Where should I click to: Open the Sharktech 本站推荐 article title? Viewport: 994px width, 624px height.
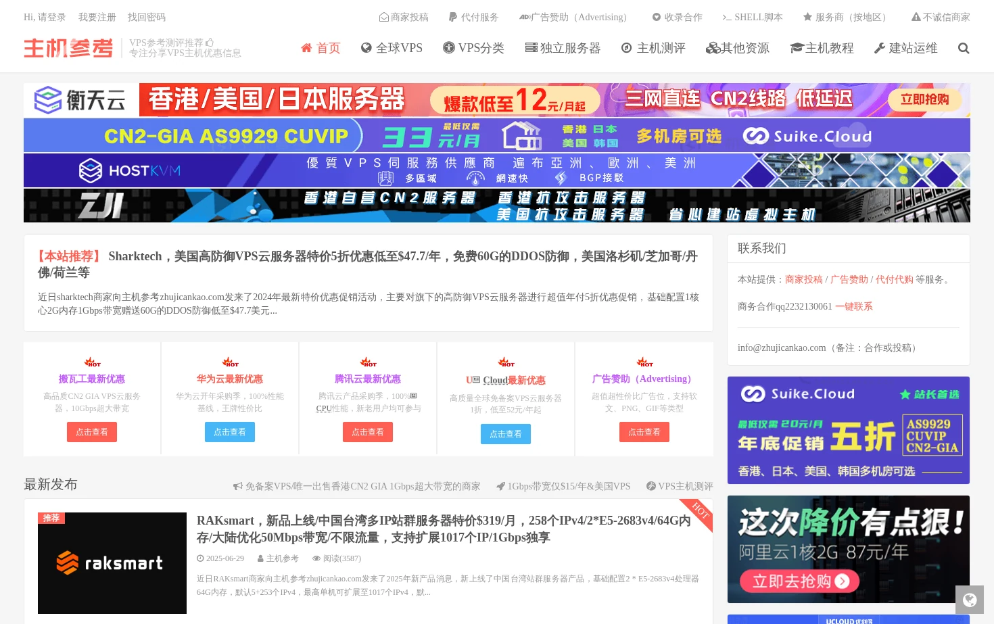(368, 264)
